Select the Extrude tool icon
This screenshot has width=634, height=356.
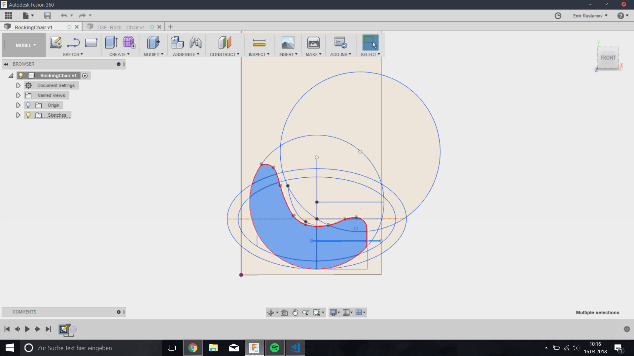111,43
